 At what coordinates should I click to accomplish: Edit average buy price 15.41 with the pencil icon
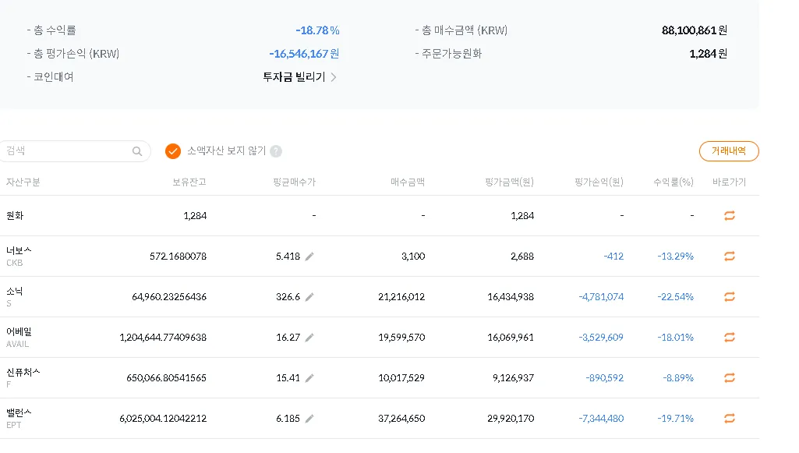coord(309,377)
